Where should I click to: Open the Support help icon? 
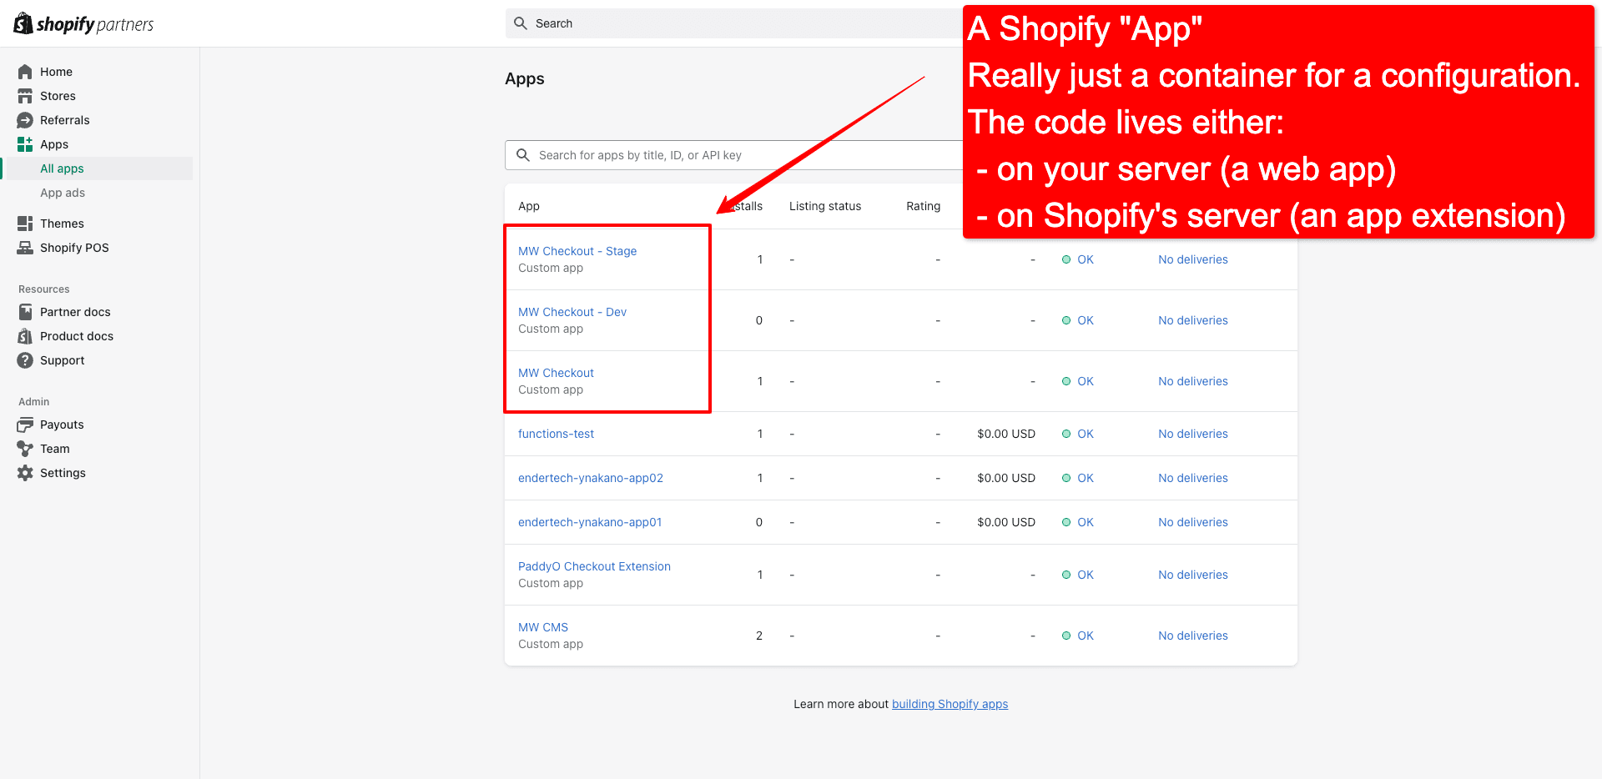click(x=25, y=360)
